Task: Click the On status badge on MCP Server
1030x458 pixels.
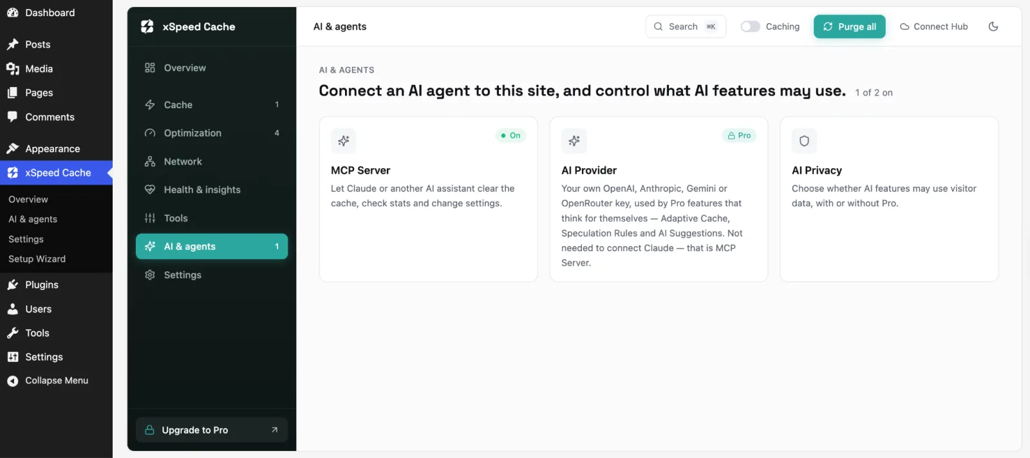Action: point(510,135)
